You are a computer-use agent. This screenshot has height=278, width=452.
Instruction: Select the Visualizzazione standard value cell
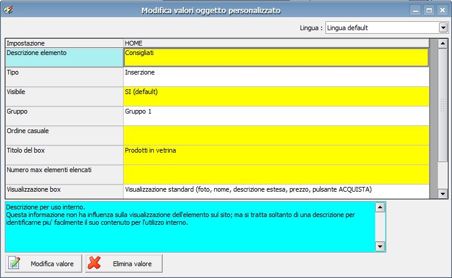coord(276,192)
